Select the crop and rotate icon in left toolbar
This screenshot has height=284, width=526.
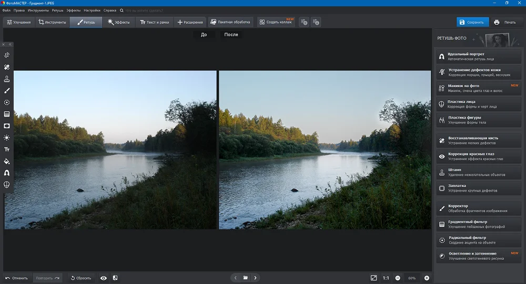pyautogui.click(x=7, y=55)
